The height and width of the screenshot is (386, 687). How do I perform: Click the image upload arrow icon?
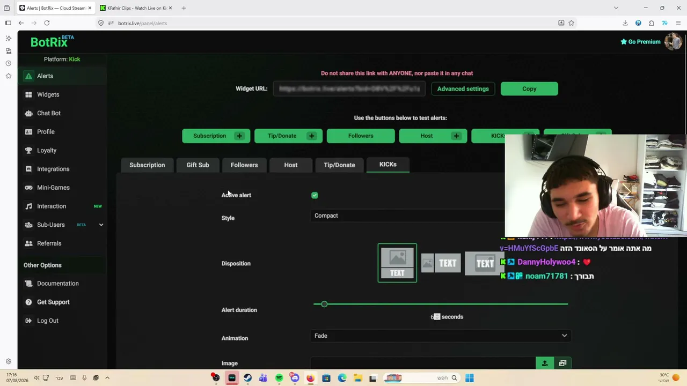coord(544,363)
